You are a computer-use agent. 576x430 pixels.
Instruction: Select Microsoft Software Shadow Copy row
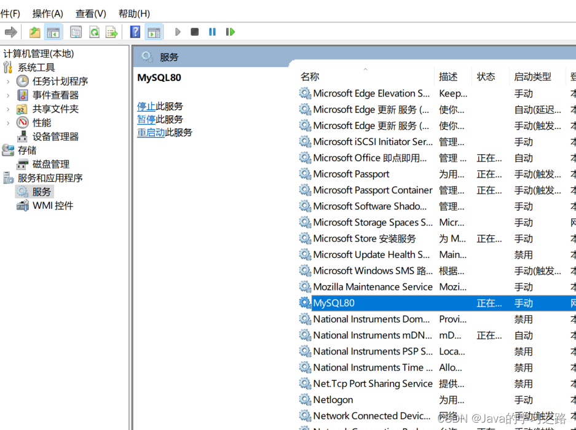pos(437,206)
